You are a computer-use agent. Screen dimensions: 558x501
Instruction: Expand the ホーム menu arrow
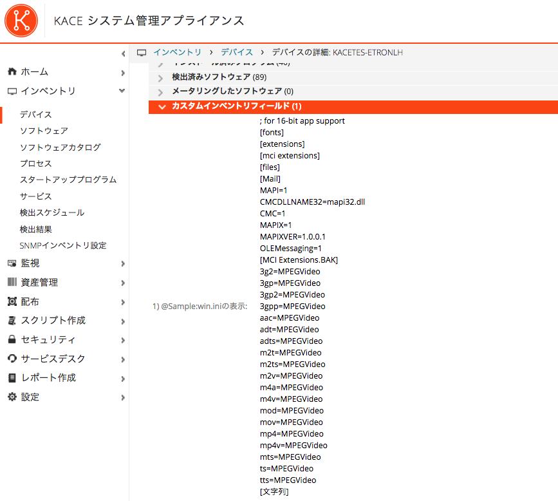[123, 73]
